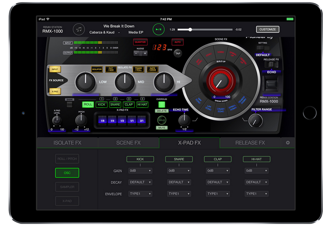Click the nudge plus button
Viewport: 333px width, 226px height.
point(145,53)
